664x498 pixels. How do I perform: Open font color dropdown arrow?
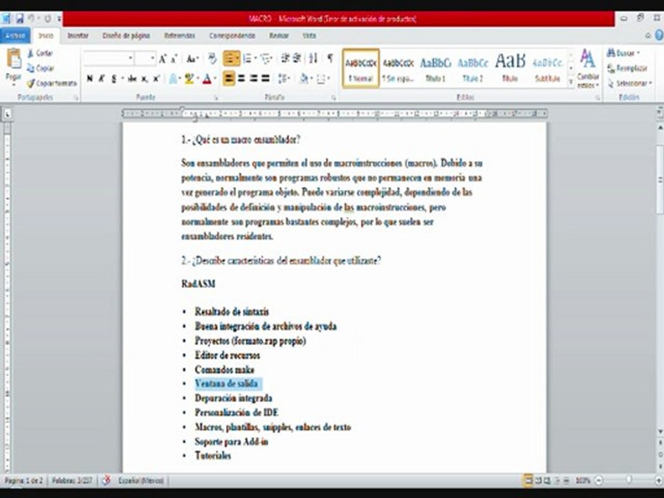coord(215,79)
